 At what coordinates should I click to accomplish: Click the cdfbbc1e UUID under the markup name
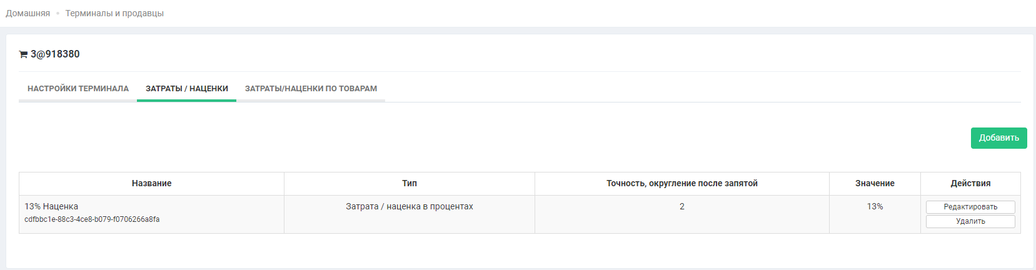[92, 219]
